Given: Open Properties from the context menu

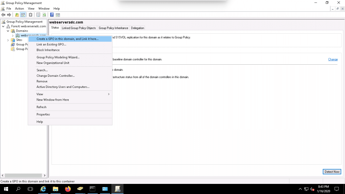Looking at the screenshot, I should click(x=70, y=115).
